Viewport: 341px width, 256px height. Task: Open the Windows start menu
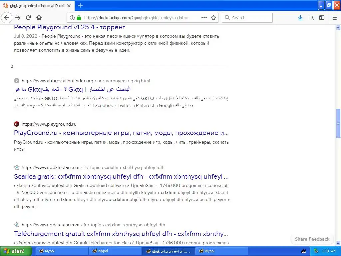(x=15, y=251)
